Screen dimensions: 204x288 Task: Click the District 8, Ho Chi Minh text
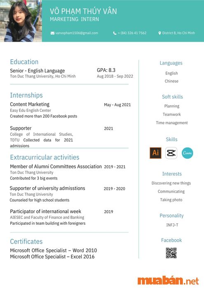pos(178,33)
